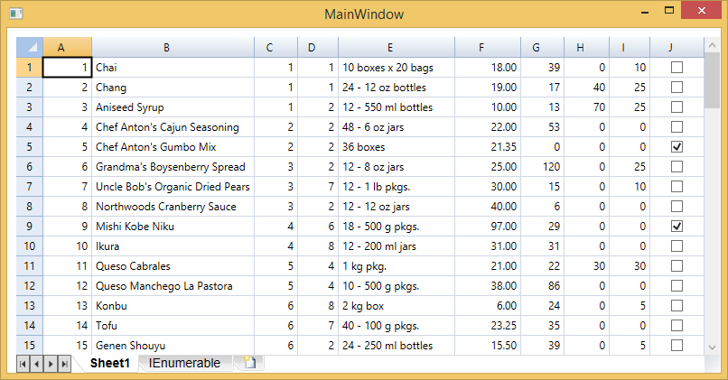Select column C header
This screenshot has height=380, width=728.
(275, 47)
